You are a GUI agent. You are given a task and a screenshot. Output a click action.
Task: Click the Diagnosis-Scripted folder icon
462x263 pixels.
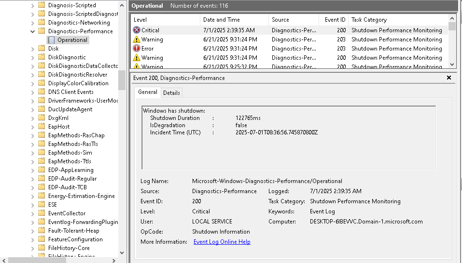[42, 5]
